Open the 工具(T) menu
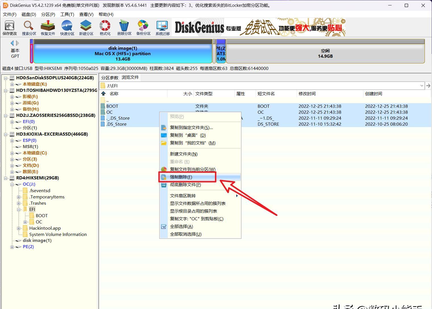The image size is (432, 309). pos(67,14)
